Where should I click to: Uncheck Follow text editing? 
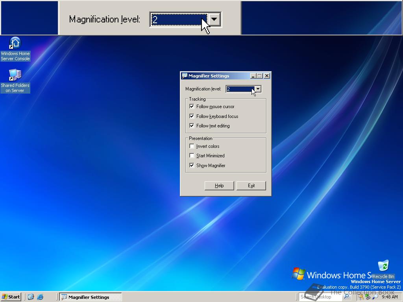point(192,125)
